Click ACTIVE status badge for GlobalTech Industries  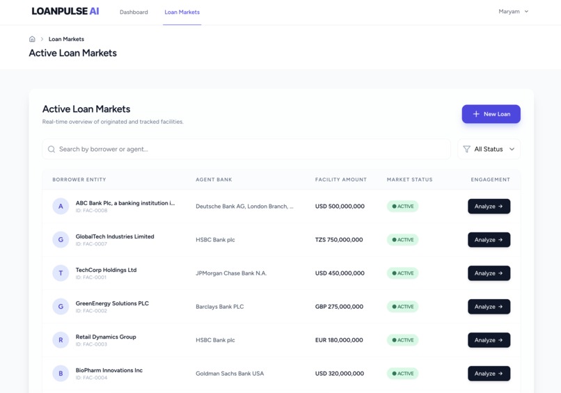402,239
